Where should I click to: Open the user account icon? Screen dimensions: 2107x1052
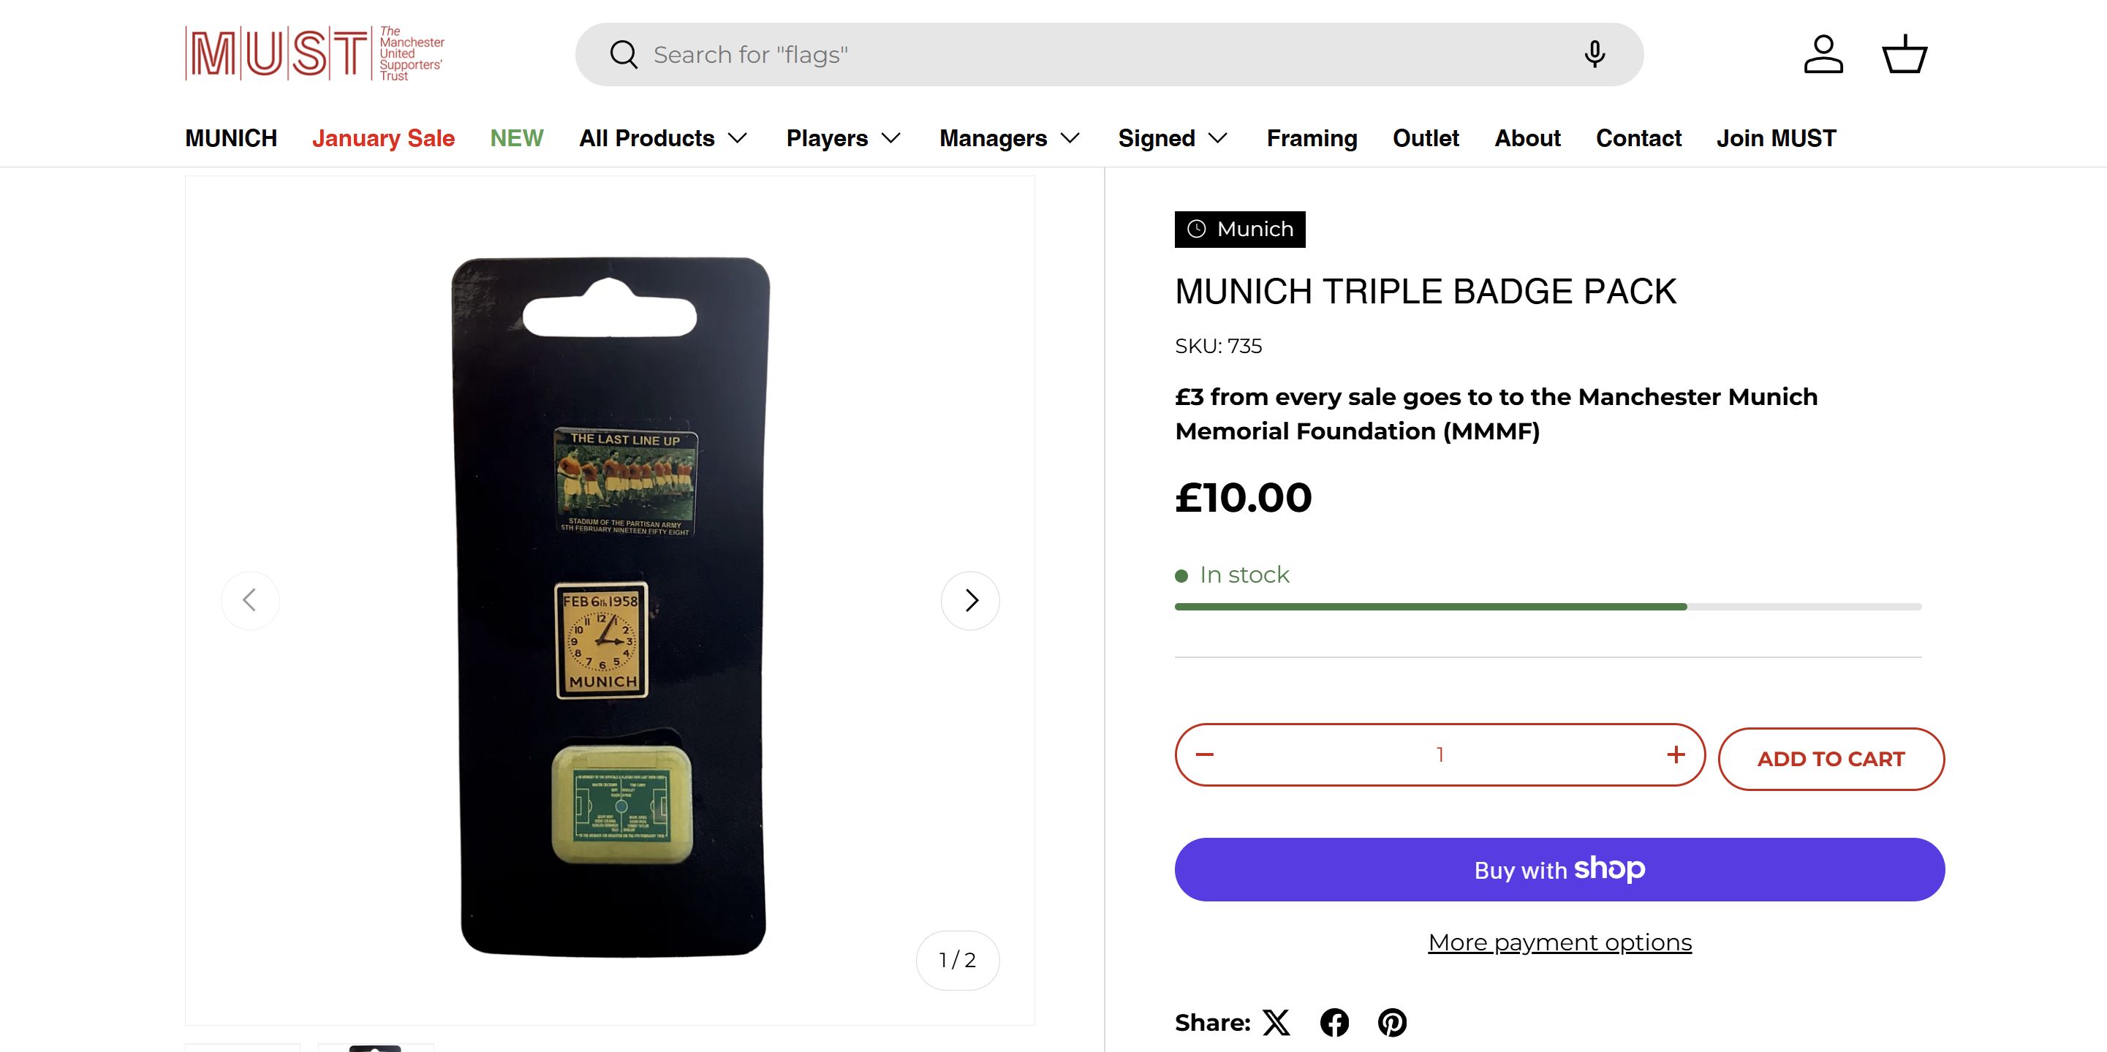tap(1823, 54)
